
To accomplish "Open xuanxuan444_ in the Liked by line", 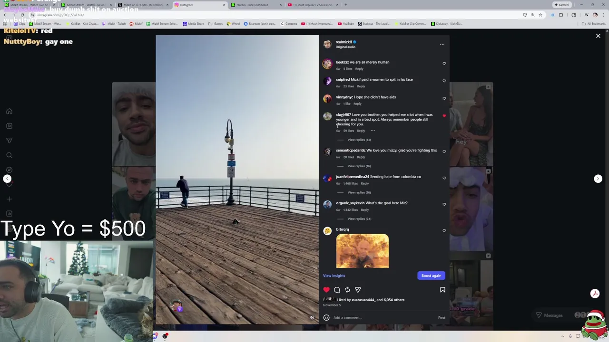I will (363, 300).
